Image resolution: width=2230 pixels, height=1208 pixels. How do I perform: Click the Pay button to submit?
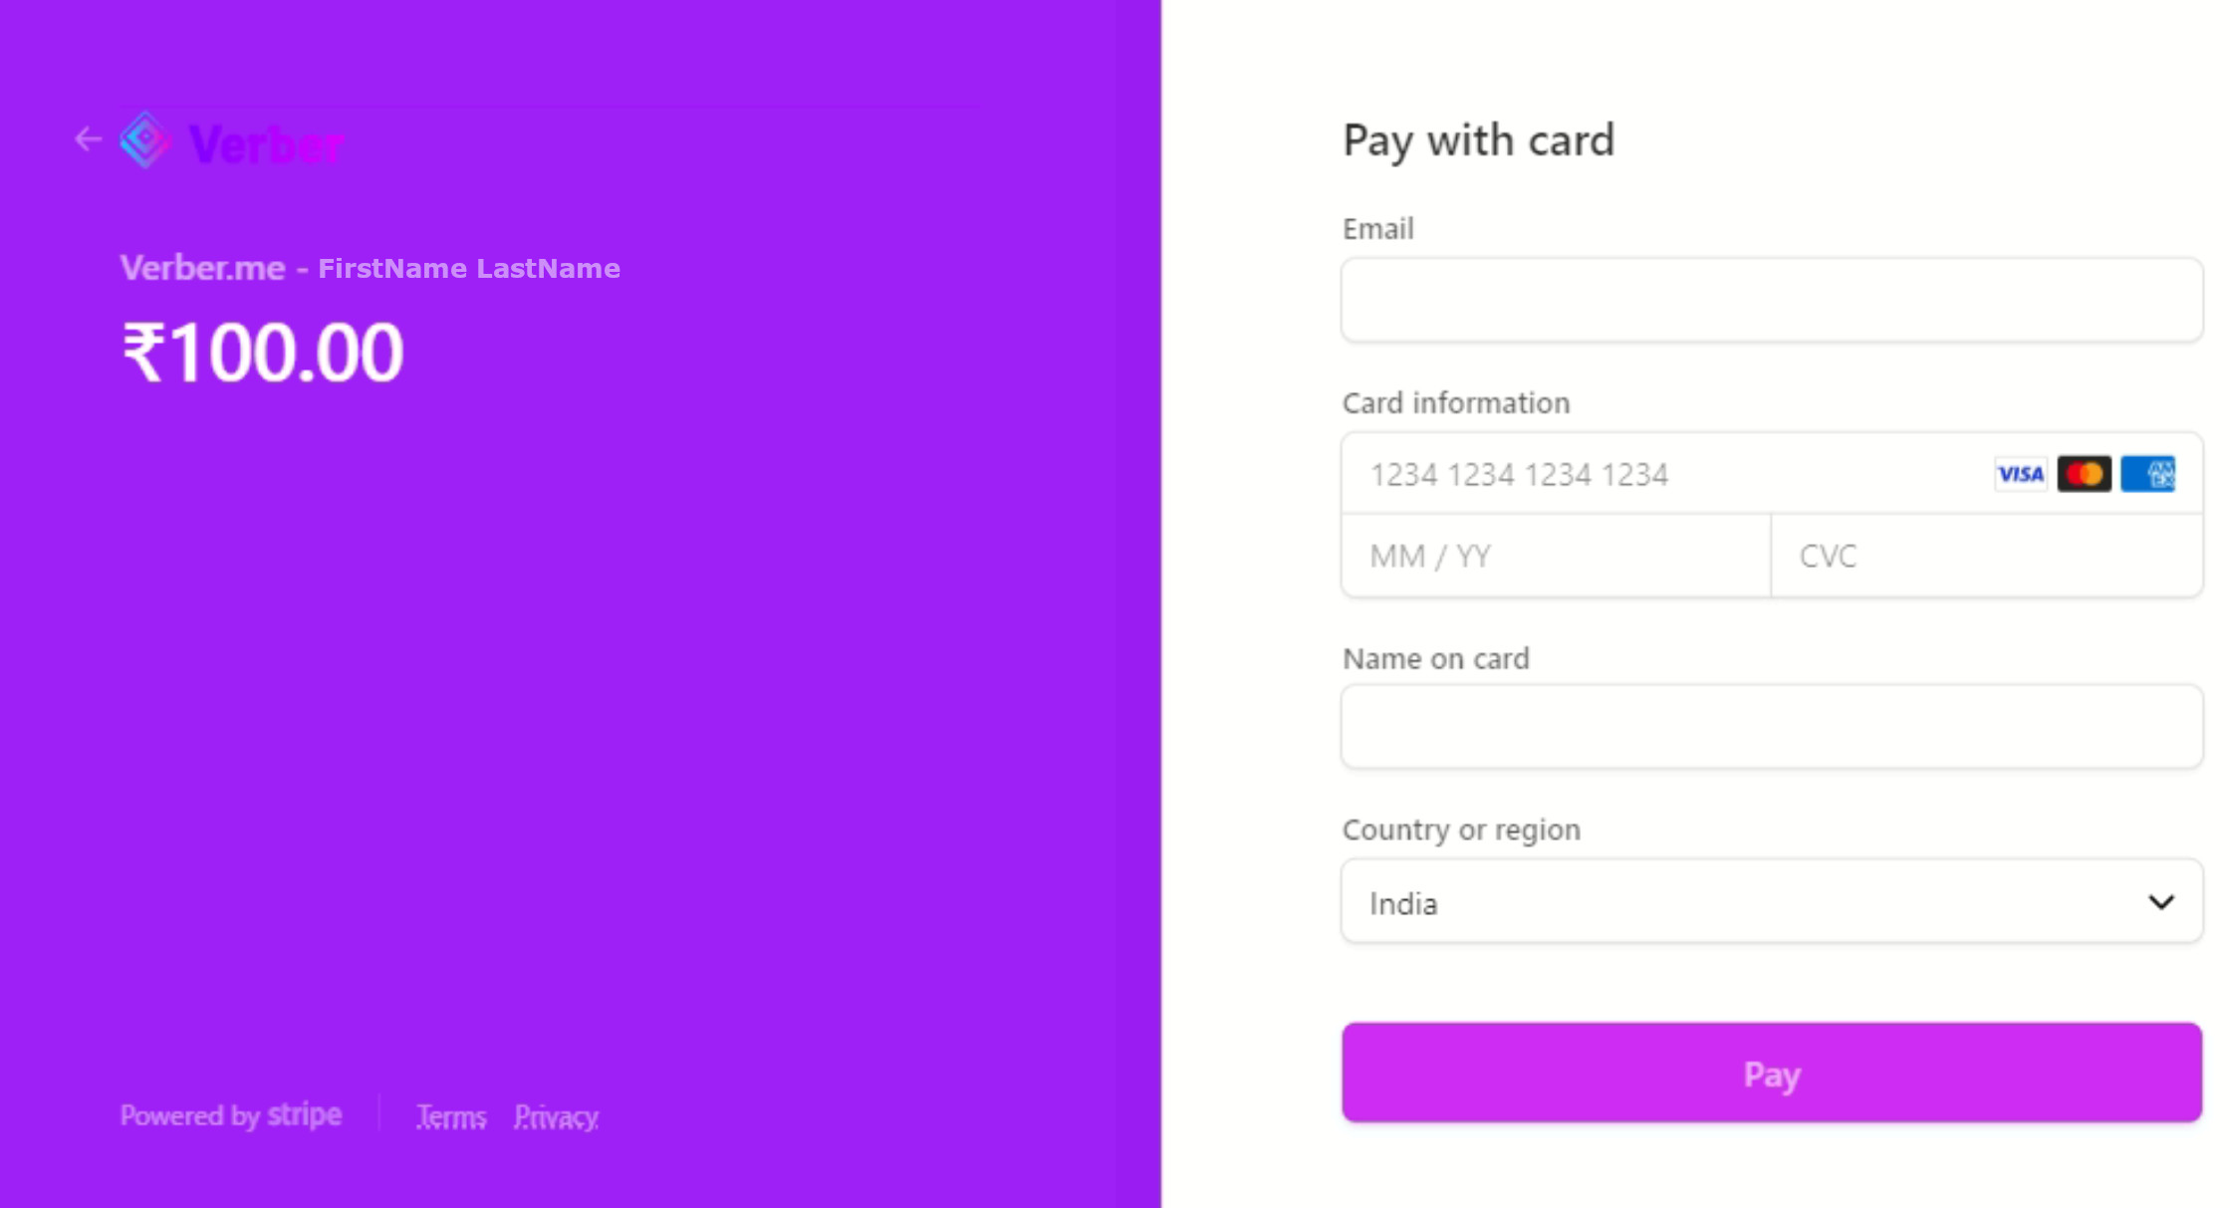pos(1772,1073)
